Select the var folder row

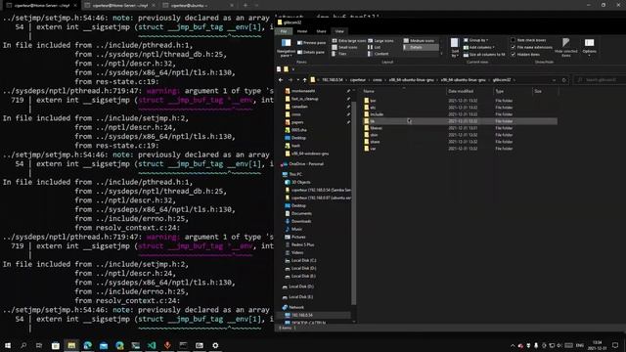460,149
